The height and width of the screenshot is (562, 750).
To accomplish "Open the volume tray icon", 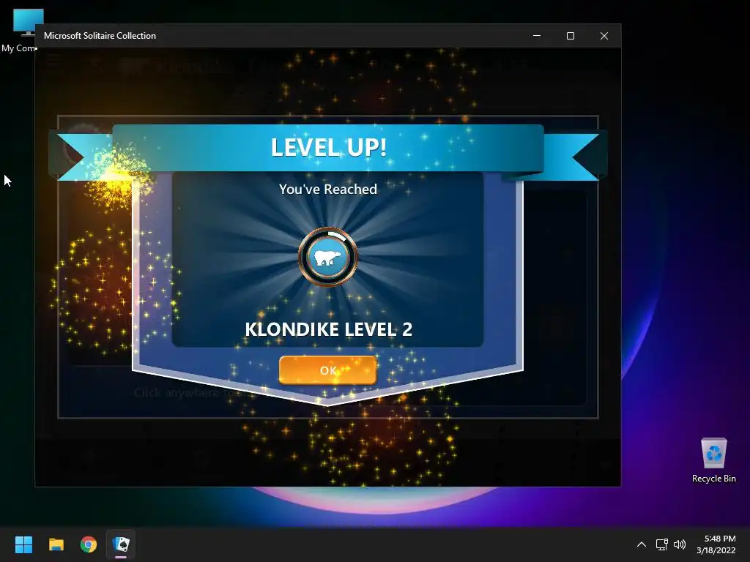I will pos(679,544).
